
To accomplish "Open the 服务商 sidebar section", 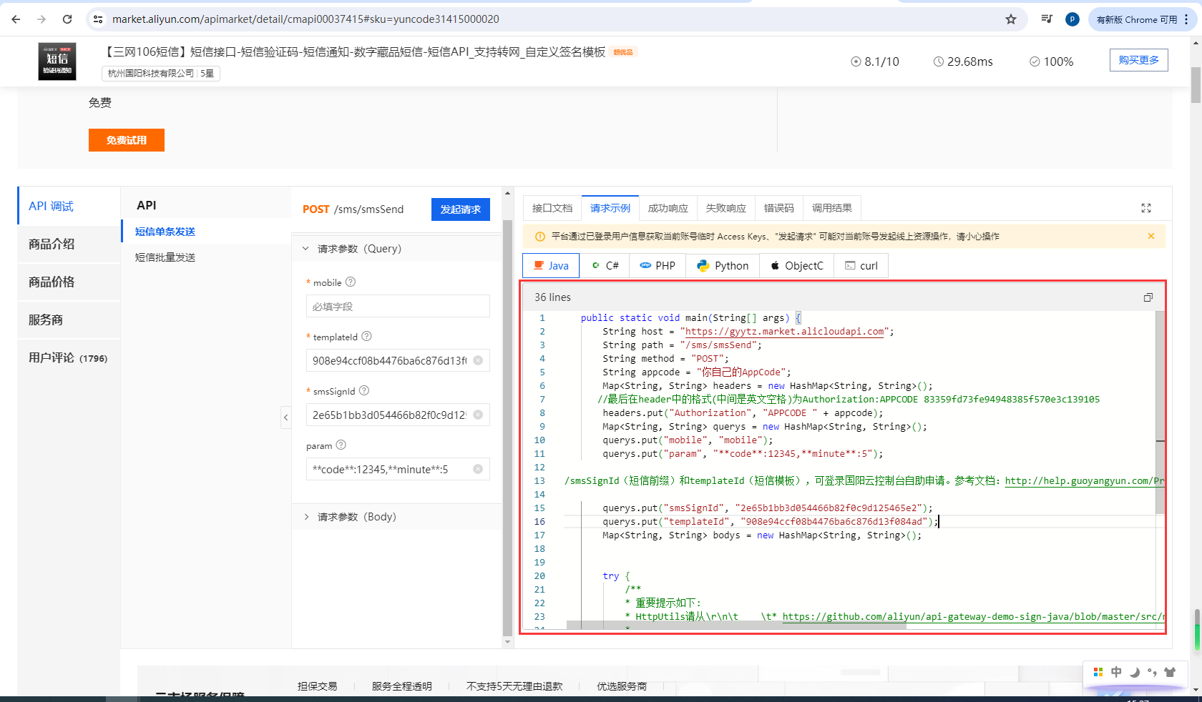I will [x=69, y=320].
